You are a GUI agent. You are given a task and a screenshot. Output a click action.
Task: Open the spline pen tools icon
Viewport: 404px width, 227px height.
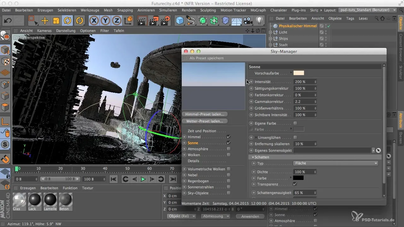click(191, 21)
